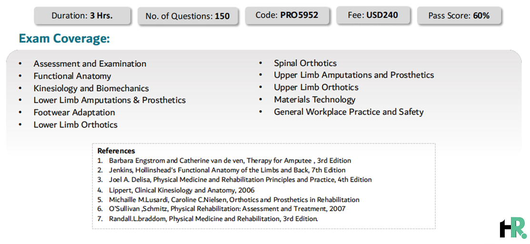The image size is (530, 244).
Task: Click the HR logo icon
Action: coord(512,227)
